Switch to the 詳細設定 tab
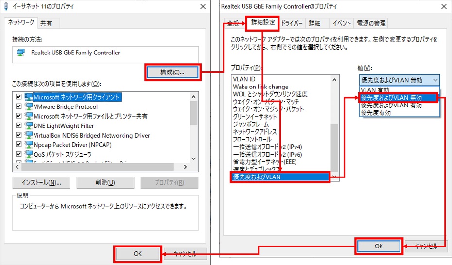Screen dimensions: 452x265 [263, 23]
